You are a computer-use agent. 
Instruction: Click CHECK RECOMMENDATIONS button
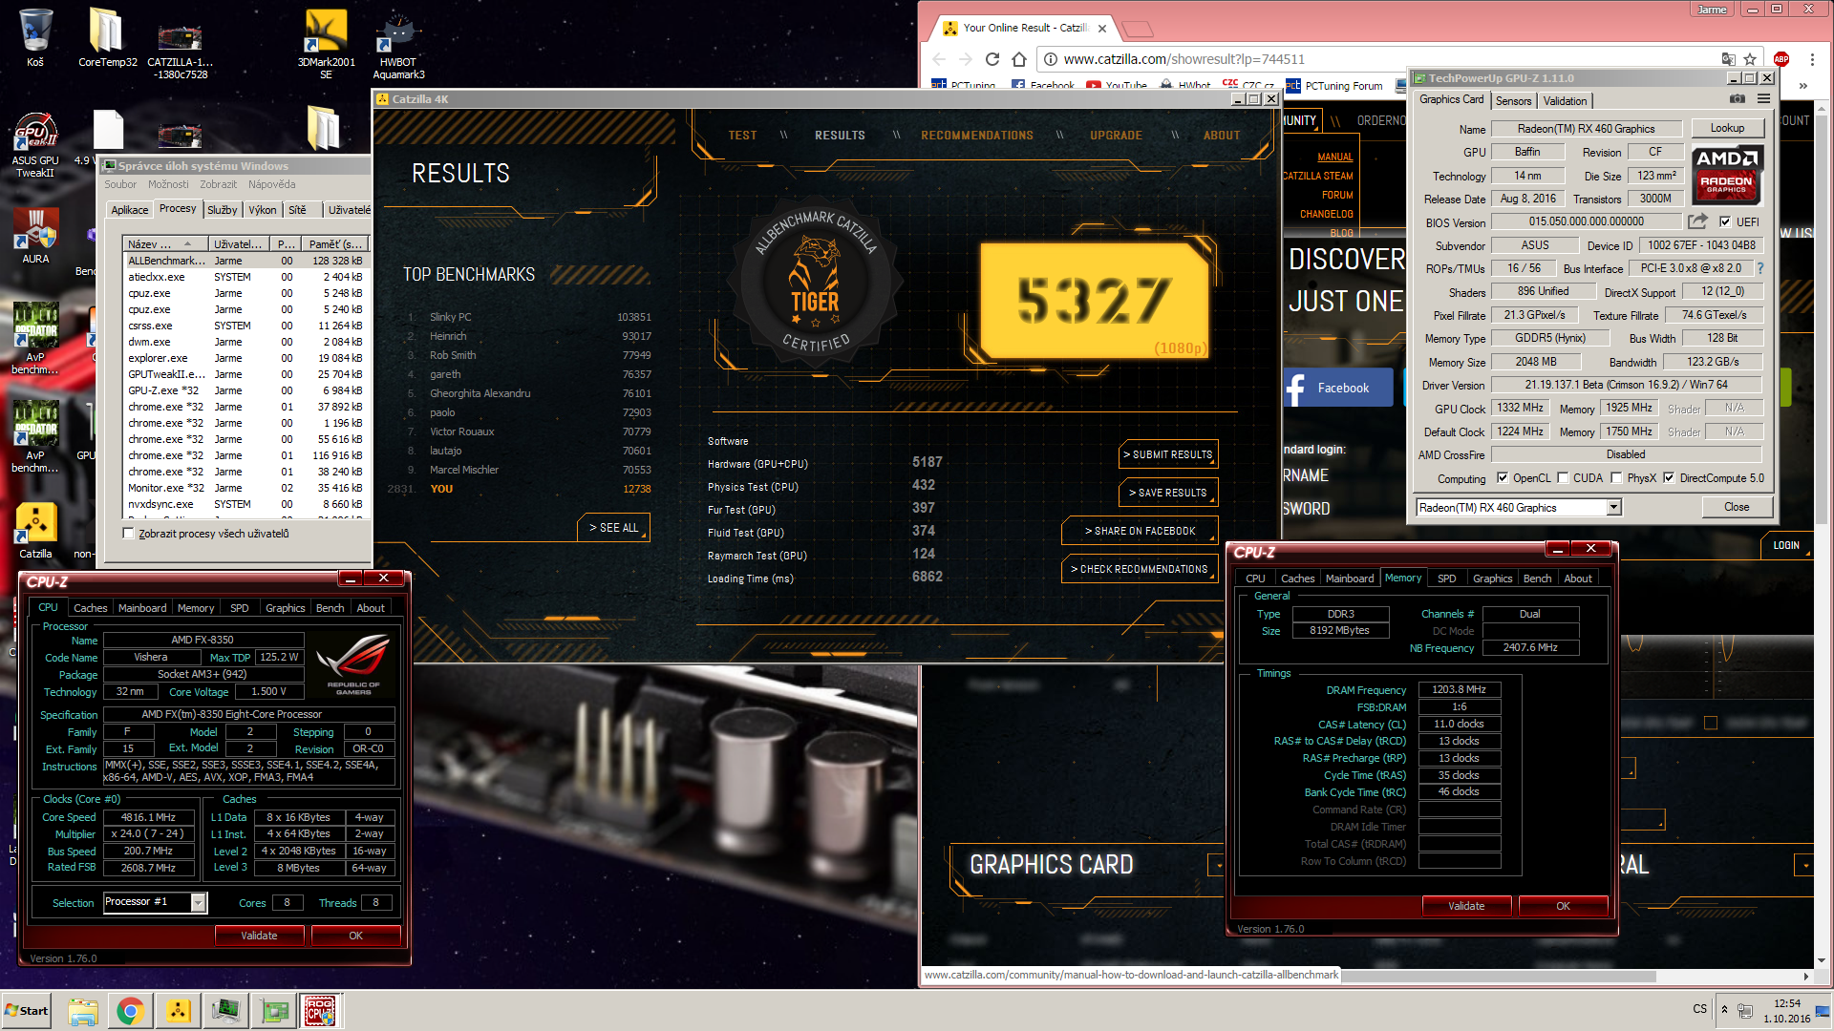click(1140, 569)
